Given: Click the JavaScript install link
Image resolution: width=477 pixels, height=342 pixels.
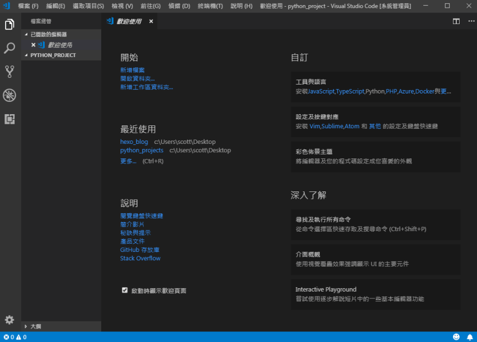Looking at the screenshot, I should tap(321, 91).
